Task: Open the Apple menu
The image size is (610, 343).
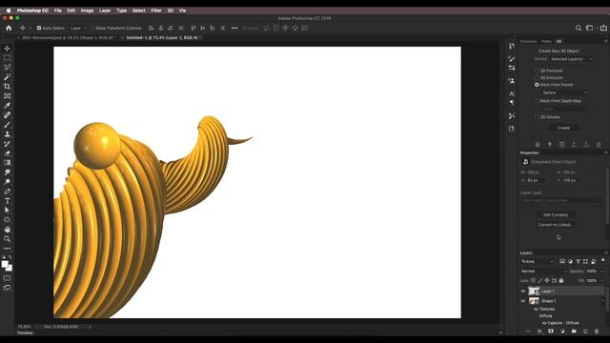Action: pyautogui.click(x=9, y=10)
